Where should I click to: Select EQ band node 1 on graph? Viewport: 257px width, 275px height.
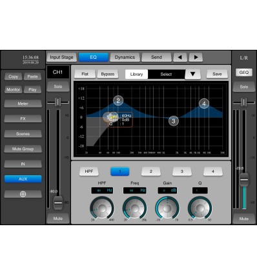107,117
